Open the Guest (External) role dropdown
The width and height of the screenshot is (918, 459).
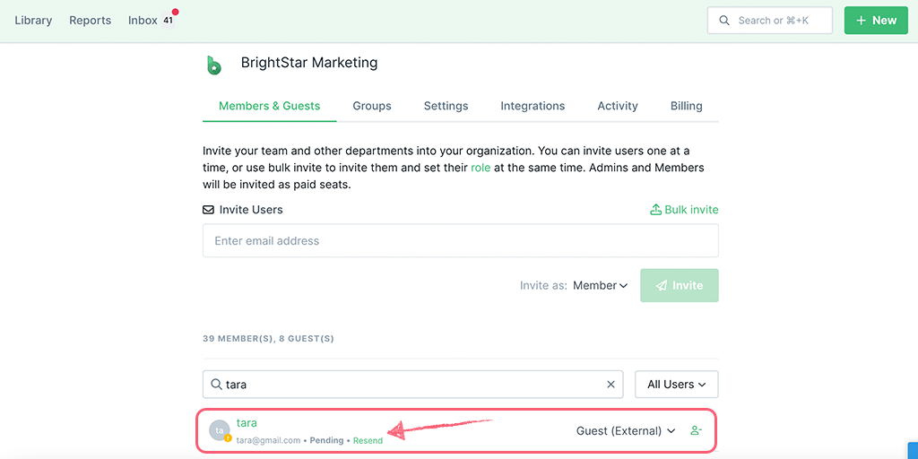click(x=626, y=431)
